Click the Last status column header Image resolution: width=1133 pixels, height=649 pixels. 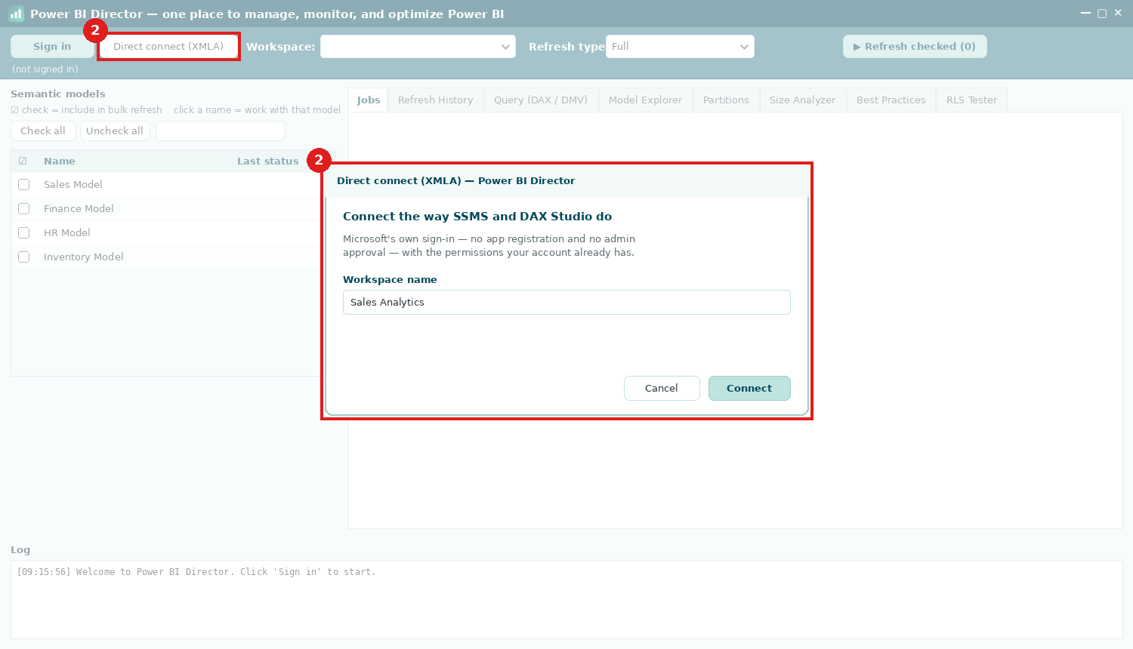(268, 161)
